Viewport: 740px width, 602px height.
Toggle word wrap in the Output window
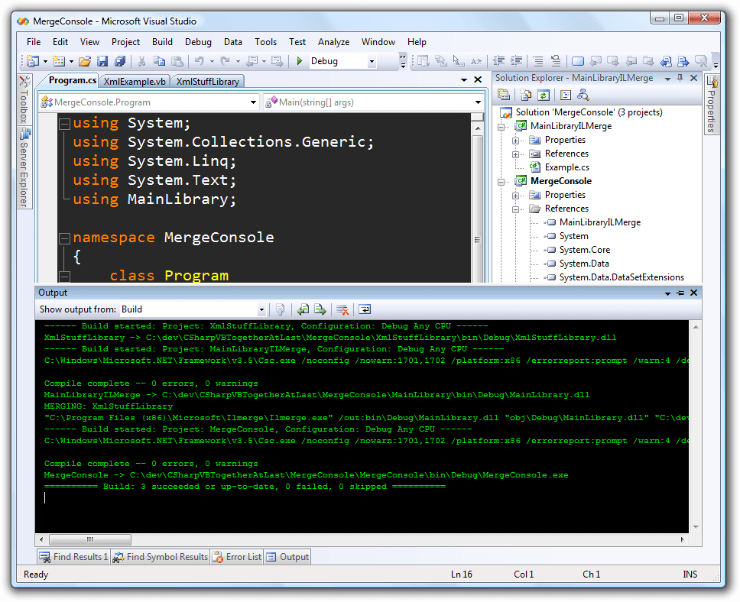coord(364,309)
